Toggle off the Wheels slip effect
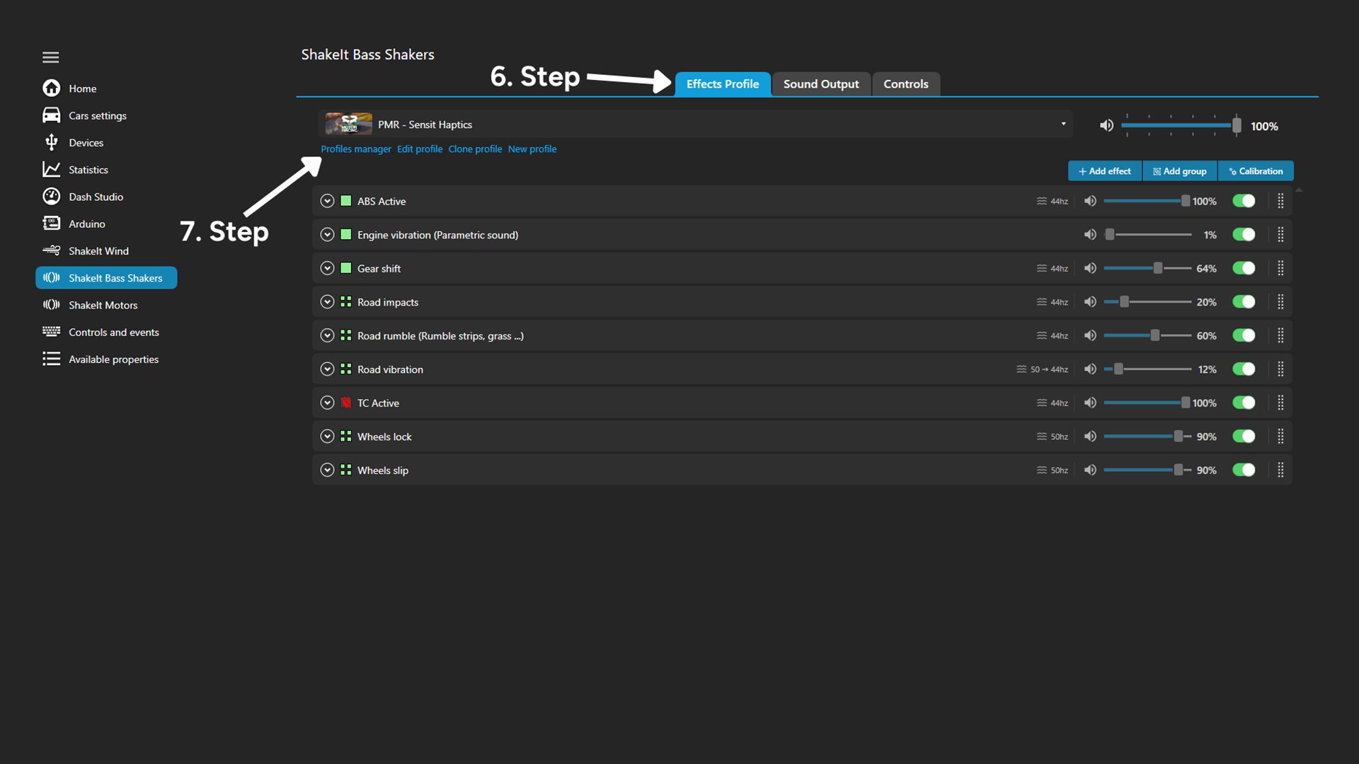This screenshot has height=764, width=1359. [1244, 470]
